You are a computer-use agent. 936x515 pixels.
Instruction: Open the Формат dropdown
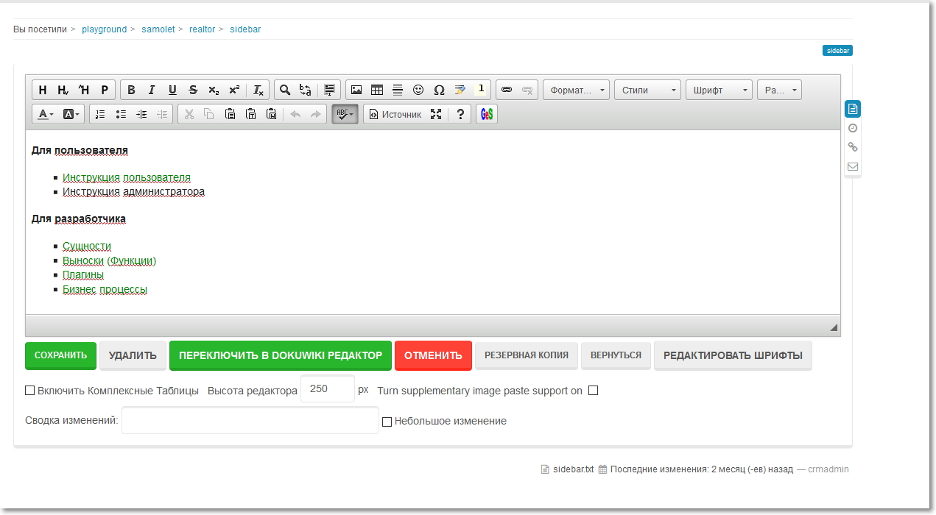tap(577, 90)
